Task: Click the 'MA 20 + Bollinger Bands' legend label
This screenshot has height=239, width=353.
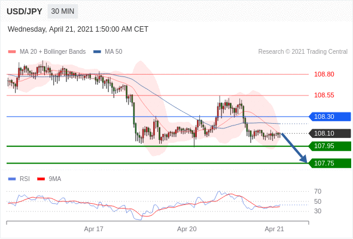Action: [53, 52]
